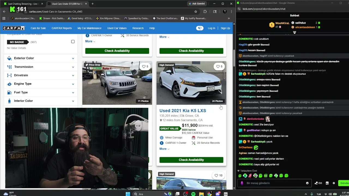Open OBS Studio from the taskbar
Image resolution: width=349 pixels, height=196 pixels.
(185, 194)
